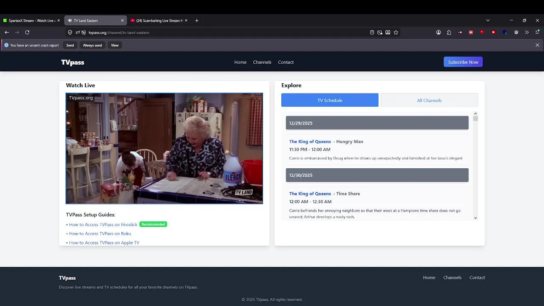
Task: Click the install/save page icon in address bar
Action: pyautogui.click(x=388, y=32)
